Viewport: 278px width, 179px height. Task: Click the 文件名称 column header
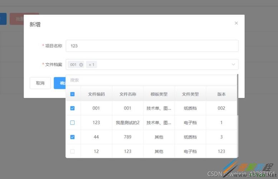(x=128, y=94)
